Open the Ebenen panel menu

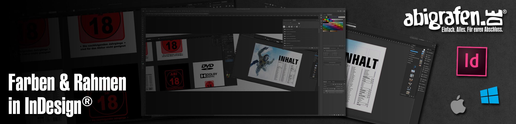[x=344, y=81]
